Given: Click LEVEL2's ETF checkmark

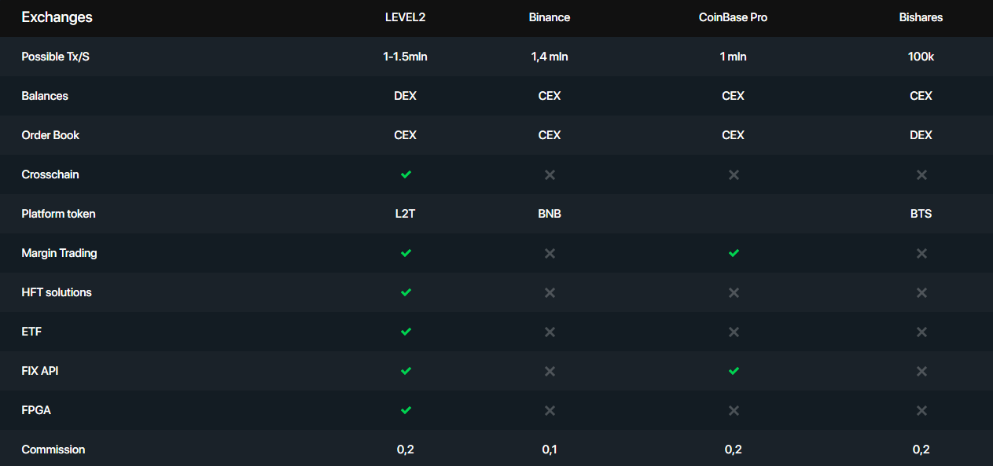Looking at the screenshot, I should (406, 332).
